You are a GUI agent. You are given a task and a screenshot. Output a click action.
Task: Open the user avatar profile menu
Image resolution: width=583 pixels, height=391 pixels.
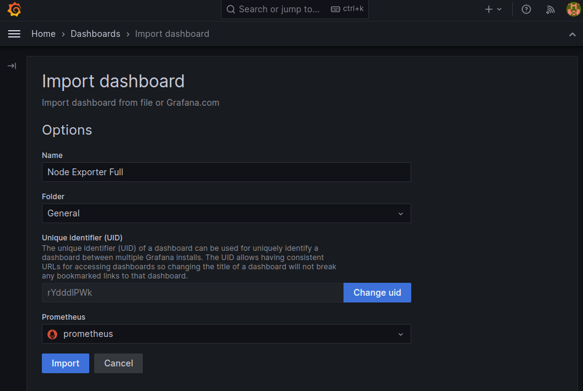tap(573, 9)
